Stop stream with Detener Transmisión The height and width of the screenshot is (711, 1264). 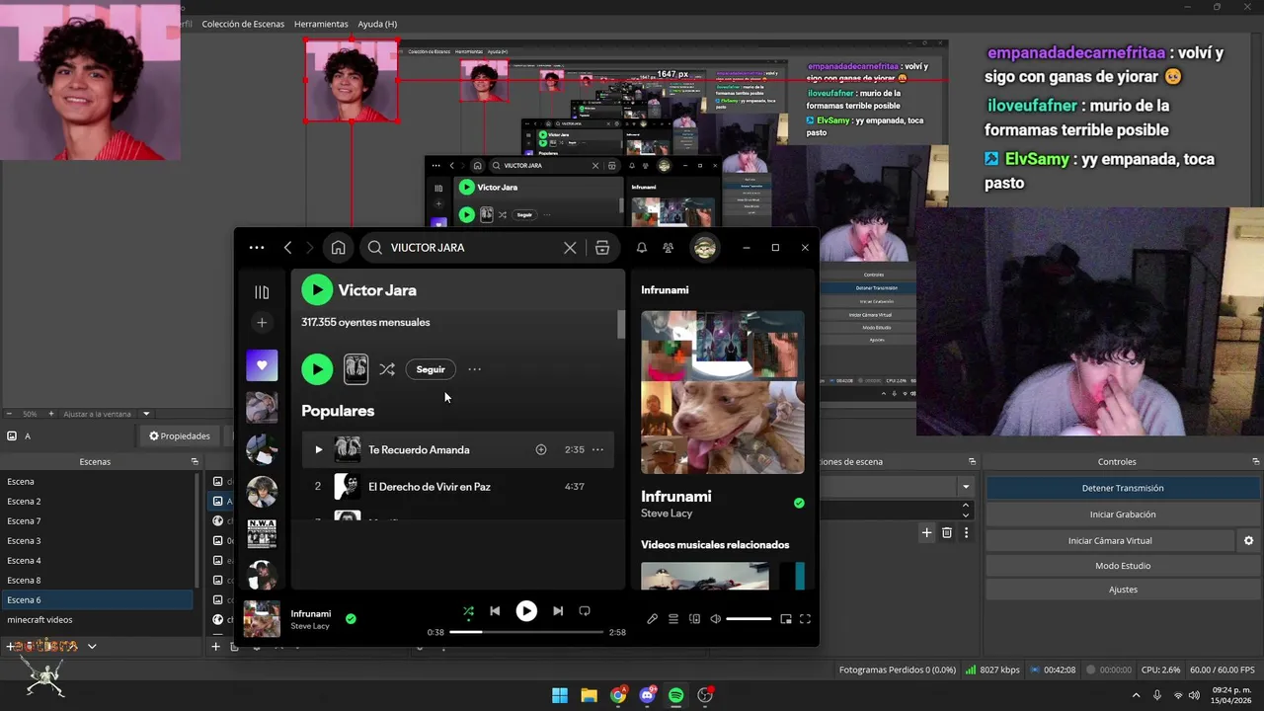1123,488
